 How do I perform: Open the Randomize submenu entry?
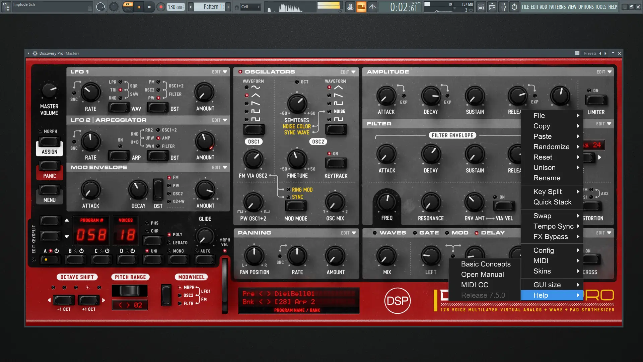pos(552,147)
